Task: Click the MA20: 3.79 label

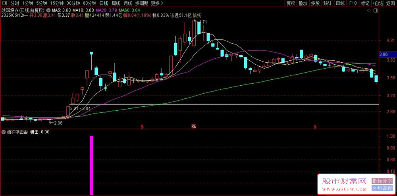Action: click(106, 10)
